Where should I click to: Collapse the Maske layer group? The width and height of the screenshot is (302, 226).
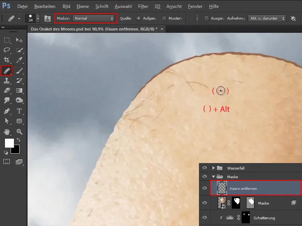click(x=213, y=177)
